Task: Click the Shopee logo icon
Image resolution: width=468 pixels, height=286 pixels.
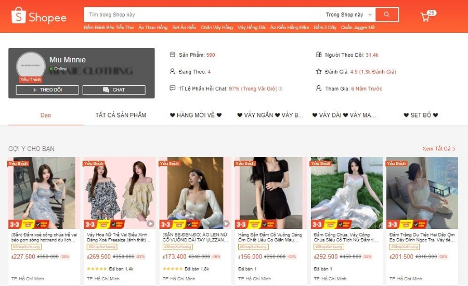Action: (x=19, y=17)
